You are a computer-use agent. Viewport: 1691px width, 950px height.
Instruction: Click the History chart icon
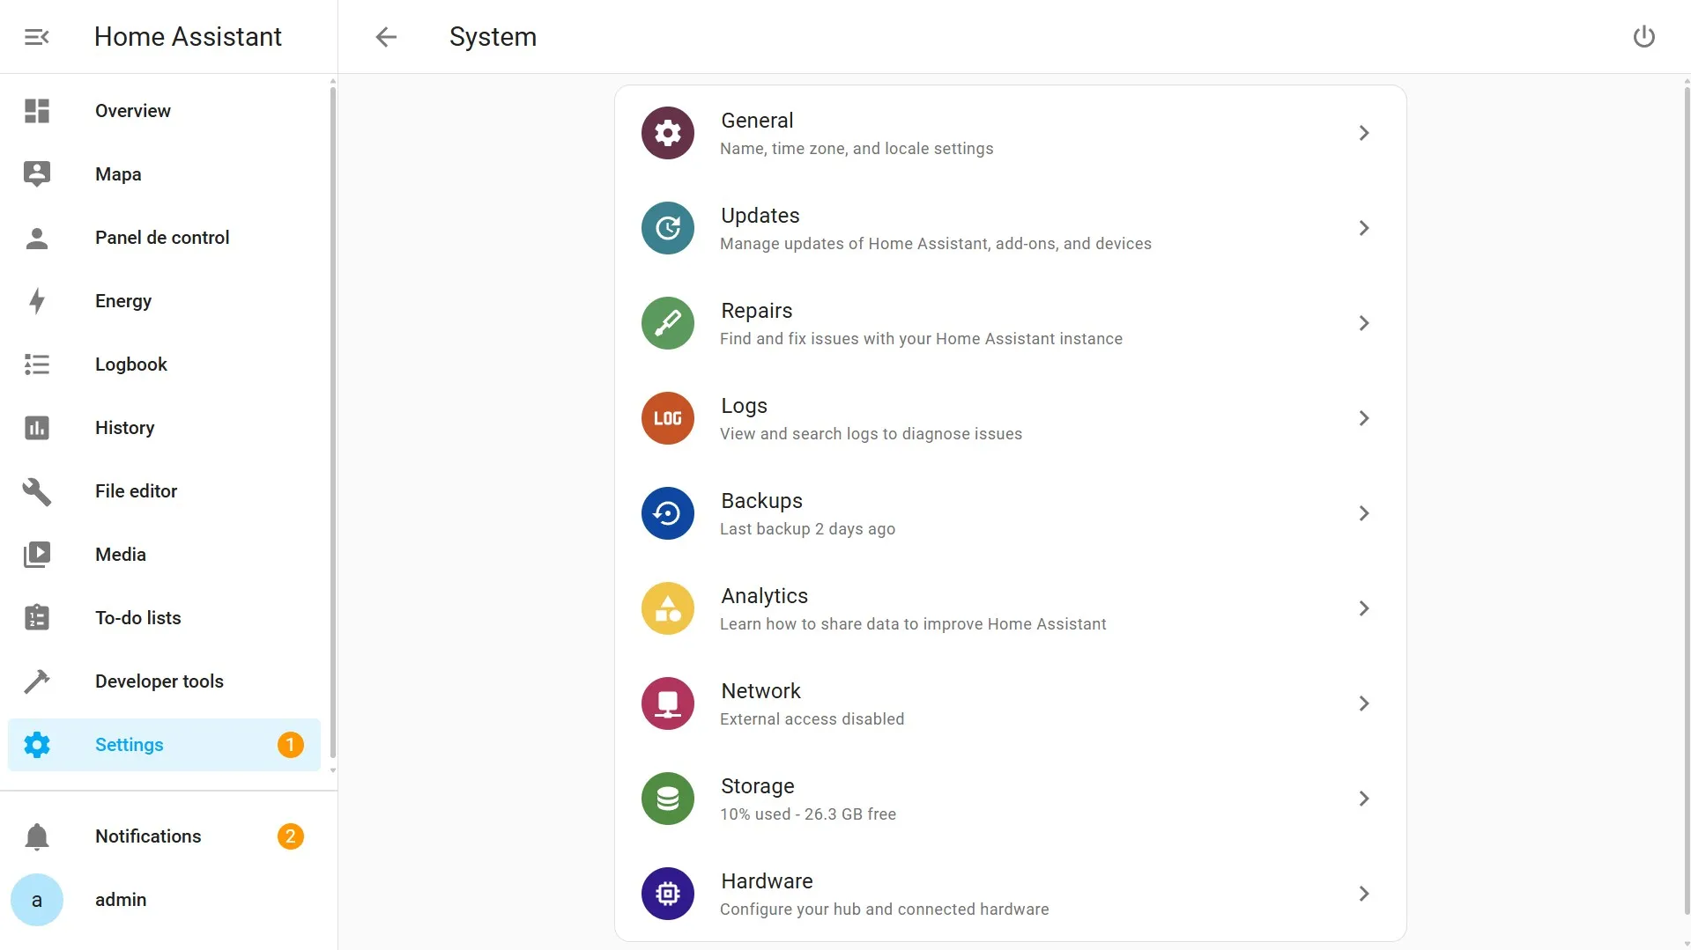tap(37, 428)
